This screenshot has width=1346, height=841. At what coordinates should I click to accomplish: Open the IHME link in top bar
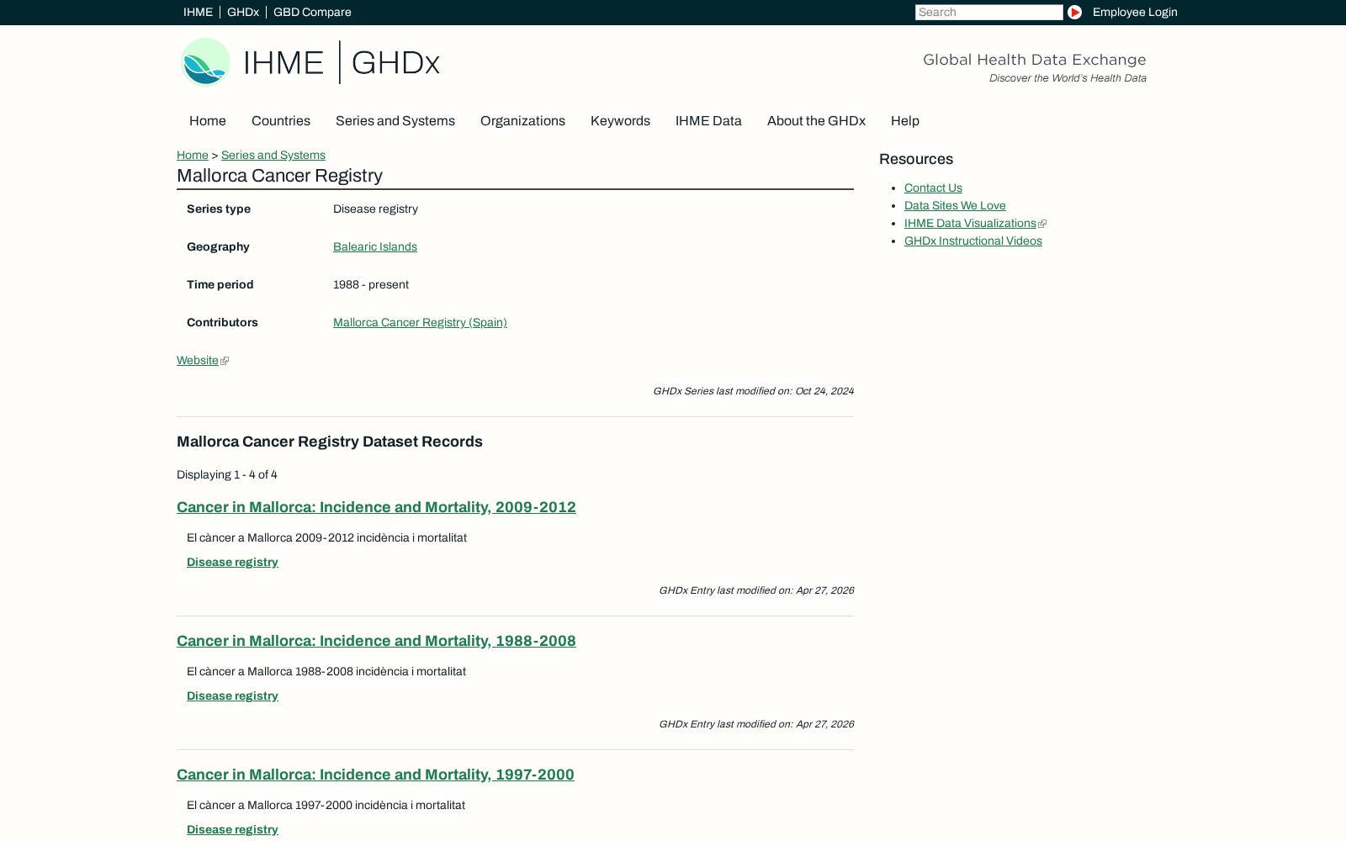click(198, 12)
